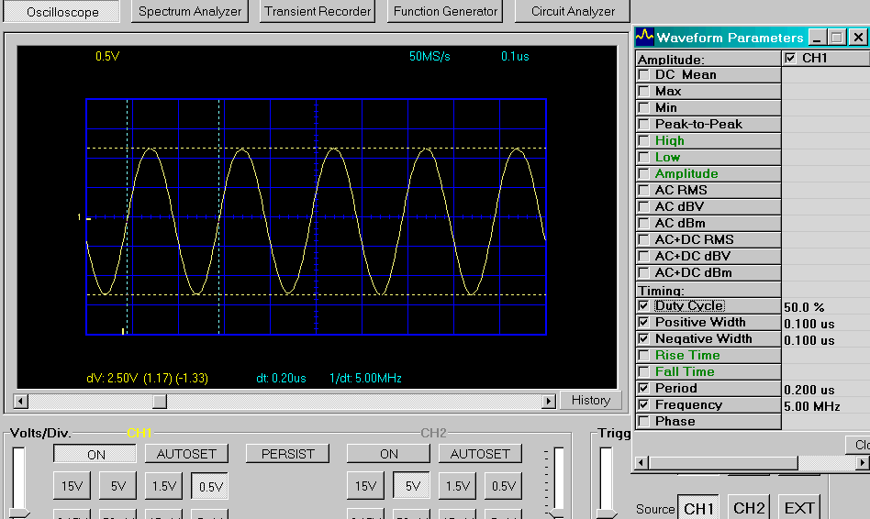Minimize the Waveform Parameters window
This screenshot has height=519, width=870.
816,38
